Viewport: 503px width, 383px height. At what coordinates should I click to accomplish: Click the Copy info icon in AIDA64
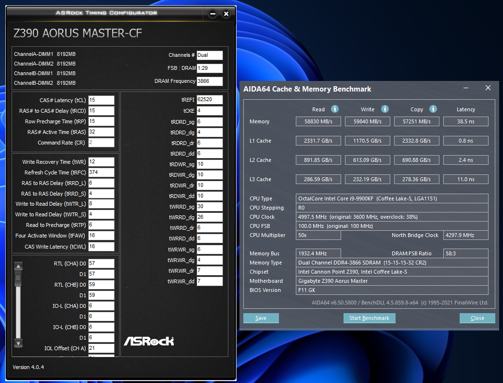pos(433,109)
